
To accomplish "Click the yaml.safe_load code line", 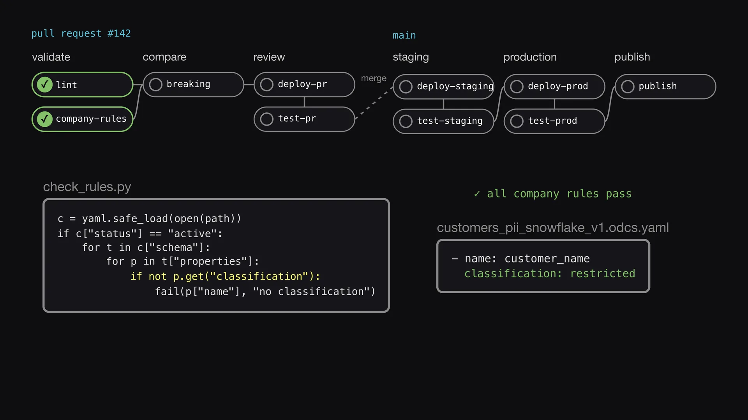I will pos(149,219).
